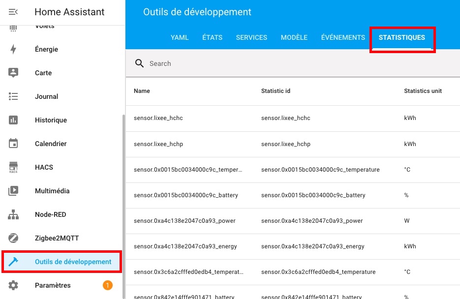Switch to the YAML tab
This screenshot has width=460, height=299.
[180, 37]
